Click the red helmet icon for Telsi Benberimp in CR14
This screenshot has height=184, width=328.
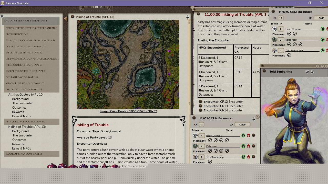(x=249, y=157)
